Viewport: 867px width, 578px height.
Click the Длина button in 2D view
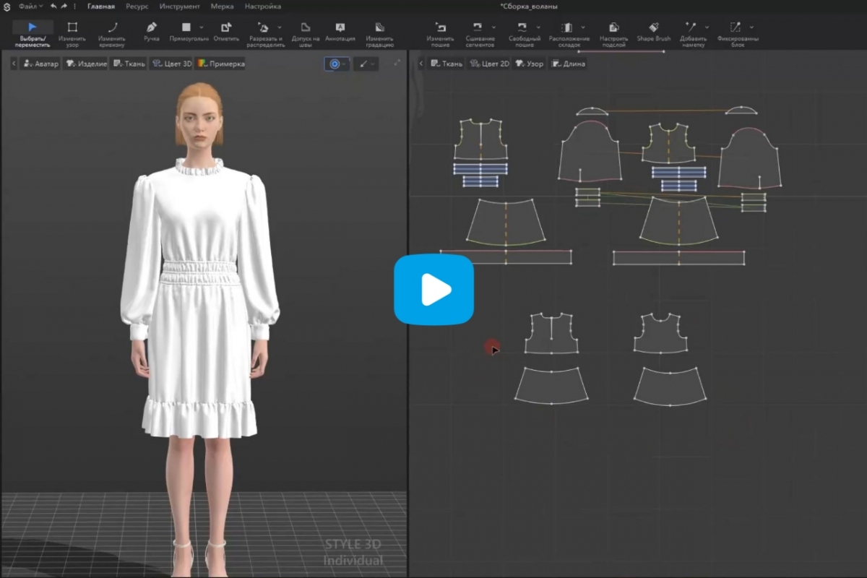tap(569, 64)
